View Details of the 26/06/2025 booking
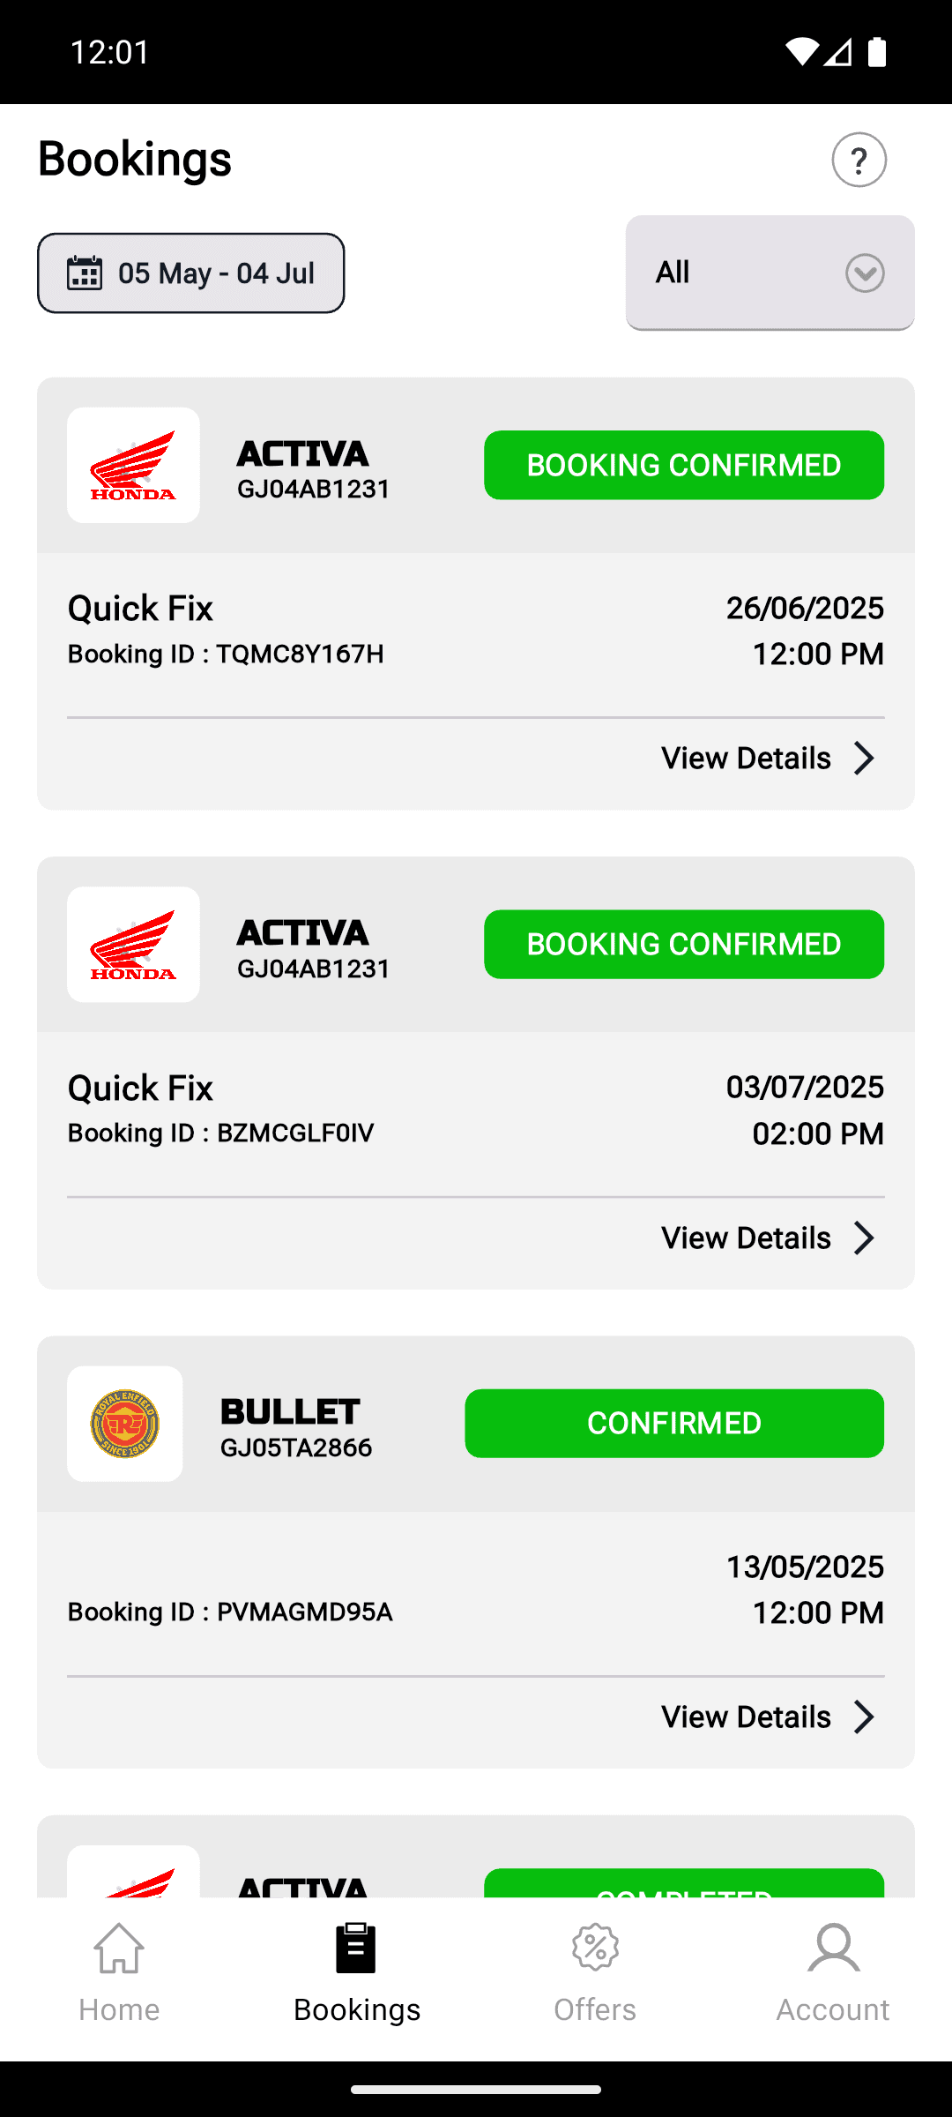The image size is (952, 2117). click(x=747, y=758)
